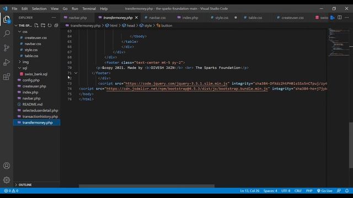Open the Help menu
Screen dimensions: 353x198
104,9
